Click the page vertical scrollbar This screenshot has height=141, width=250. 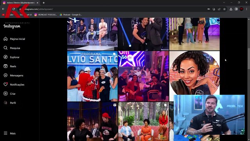(249, 59)
